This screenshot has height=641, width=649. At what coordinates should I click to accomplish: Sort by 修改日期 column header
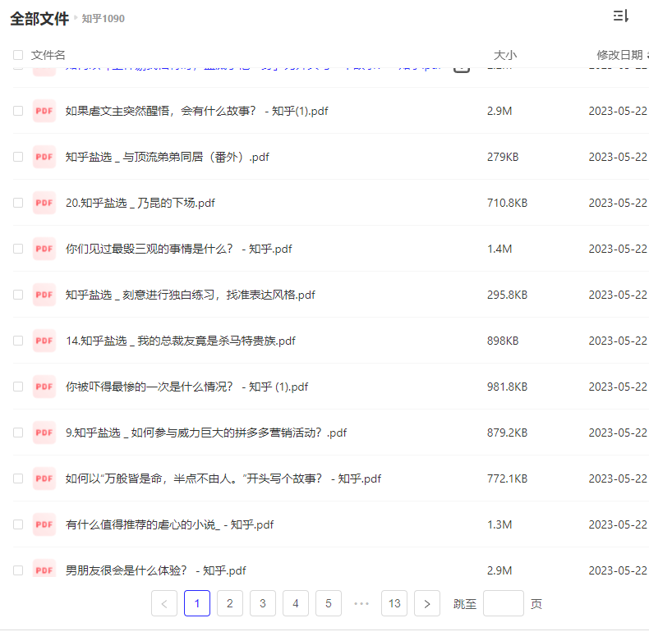[619, 55]
